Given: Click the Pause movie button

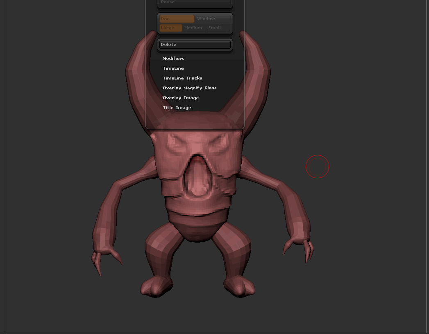Looking at the screenshot, I should 195,3.
